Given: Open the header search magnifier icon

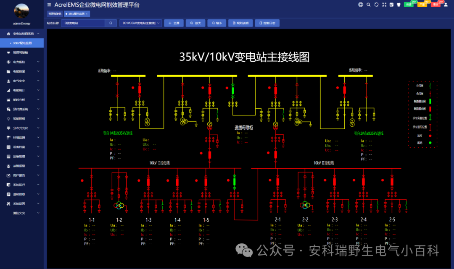Looking at the screenshot, I should [x=368, y=5].
